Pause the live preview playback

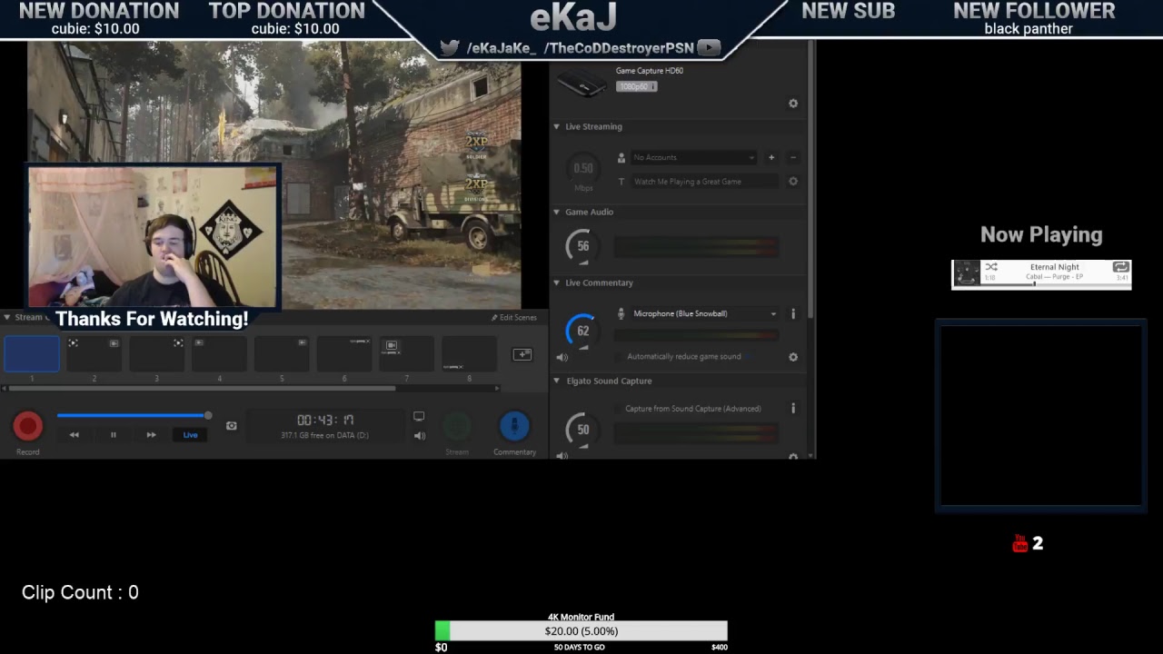[114, 435]
